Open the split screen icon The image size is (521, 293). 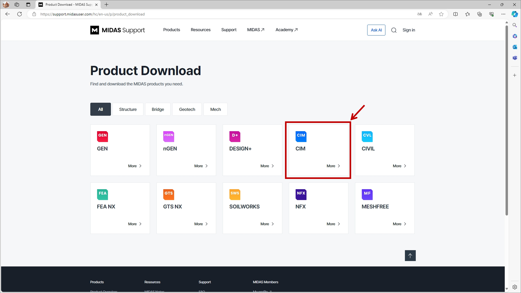point(455,14)
